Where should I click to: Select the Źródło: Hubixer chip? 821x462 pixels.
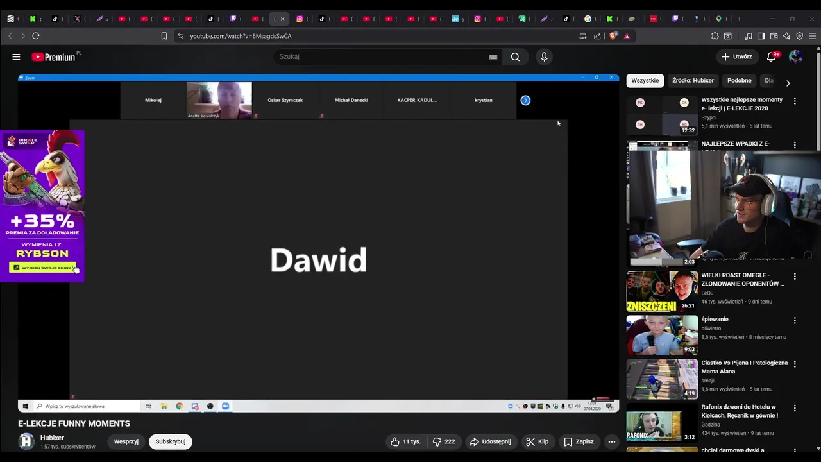click(x=693, y=81)
